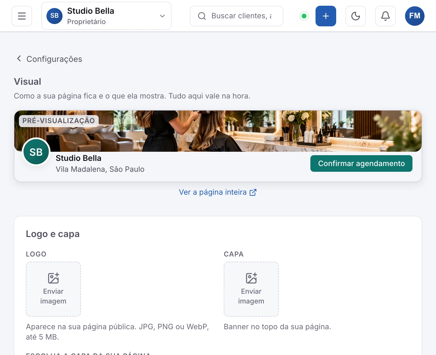The image size is (436, 355).
Task: Open the hamburger navigation menu
Action: tap(22, 16)
